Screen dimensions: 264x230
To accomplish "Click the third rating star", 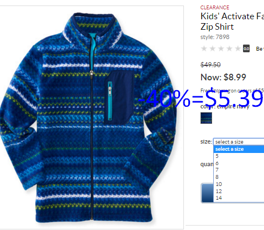I will click(221, 48).
